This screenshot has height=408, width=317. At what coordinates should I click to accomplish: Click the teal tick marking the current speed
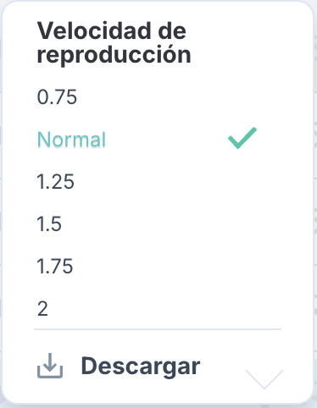click(x=242, y=138)
